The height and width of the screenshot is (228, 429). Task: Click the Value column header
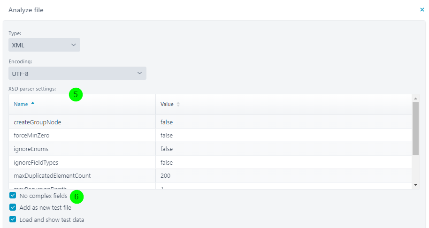point(167,104)
